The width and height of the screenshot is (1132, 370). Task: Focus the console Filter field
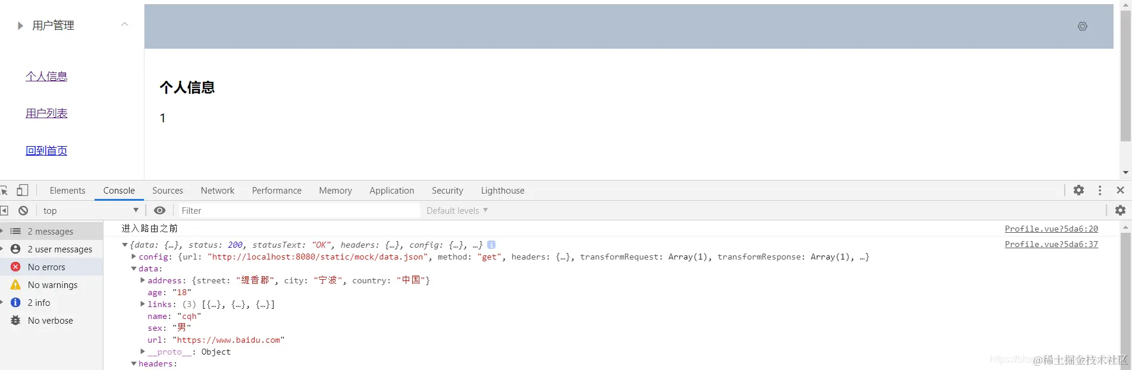coord(299,210)
